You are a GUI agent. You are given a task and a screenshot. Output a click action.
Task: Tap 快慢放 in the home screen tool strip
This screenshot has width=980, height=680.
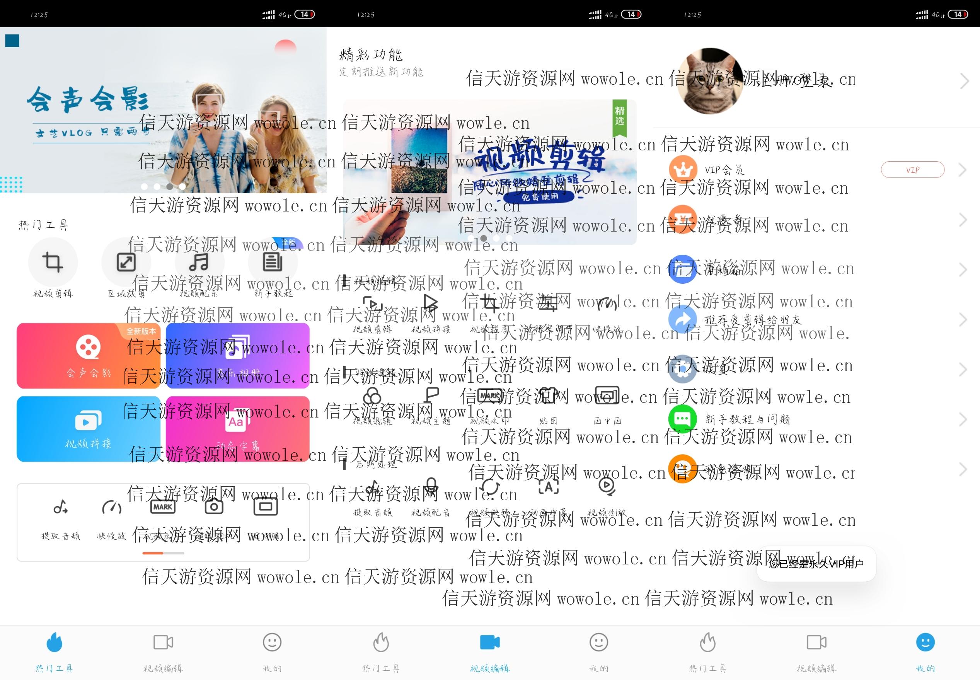(112, 508)
